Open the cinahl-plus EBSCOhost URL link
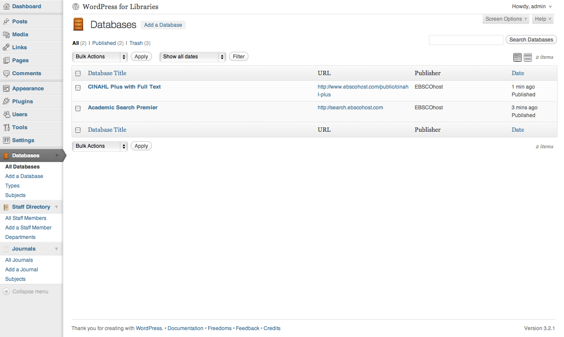564x337 pixels. tap(363, 91)
